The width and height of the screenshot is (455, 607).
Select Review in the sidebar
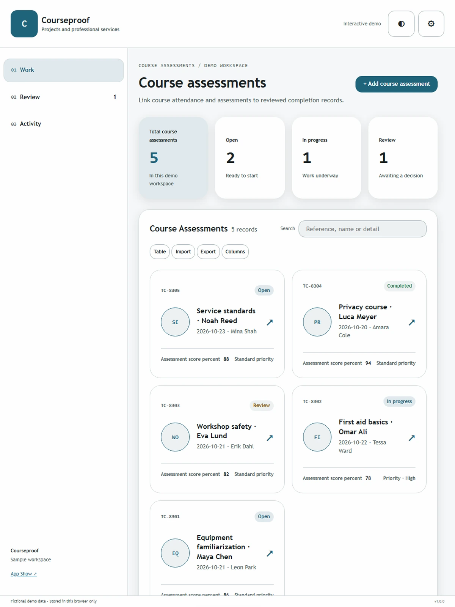click(64, 97)
